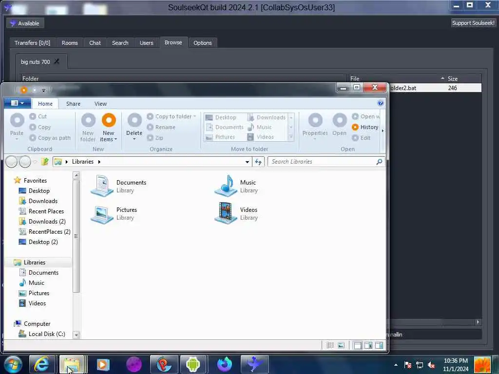Open Recent Places in the navigation pane
499x374 pixels.
(x=41, y=211)
